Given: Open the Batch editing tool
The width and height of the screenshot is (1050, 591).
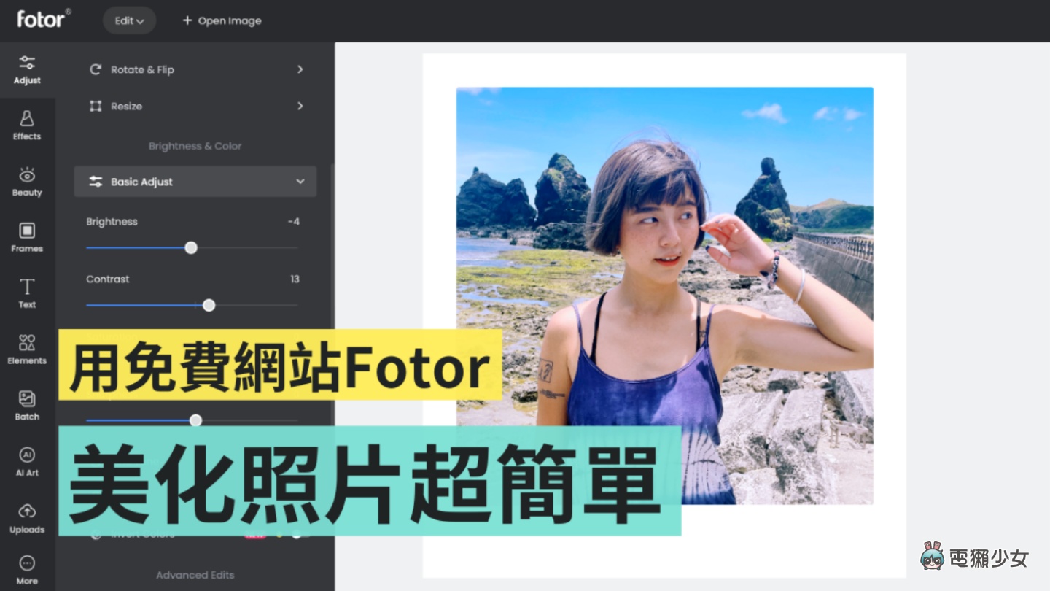Looking at the screenshot, I should 27,406.
